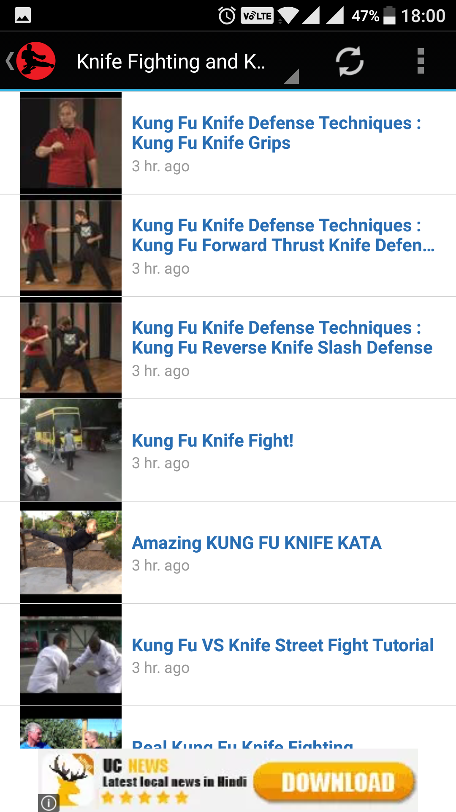Tap the battery indicator in the status bar
This screenshot has height=812, width=456.
[389, 16]
